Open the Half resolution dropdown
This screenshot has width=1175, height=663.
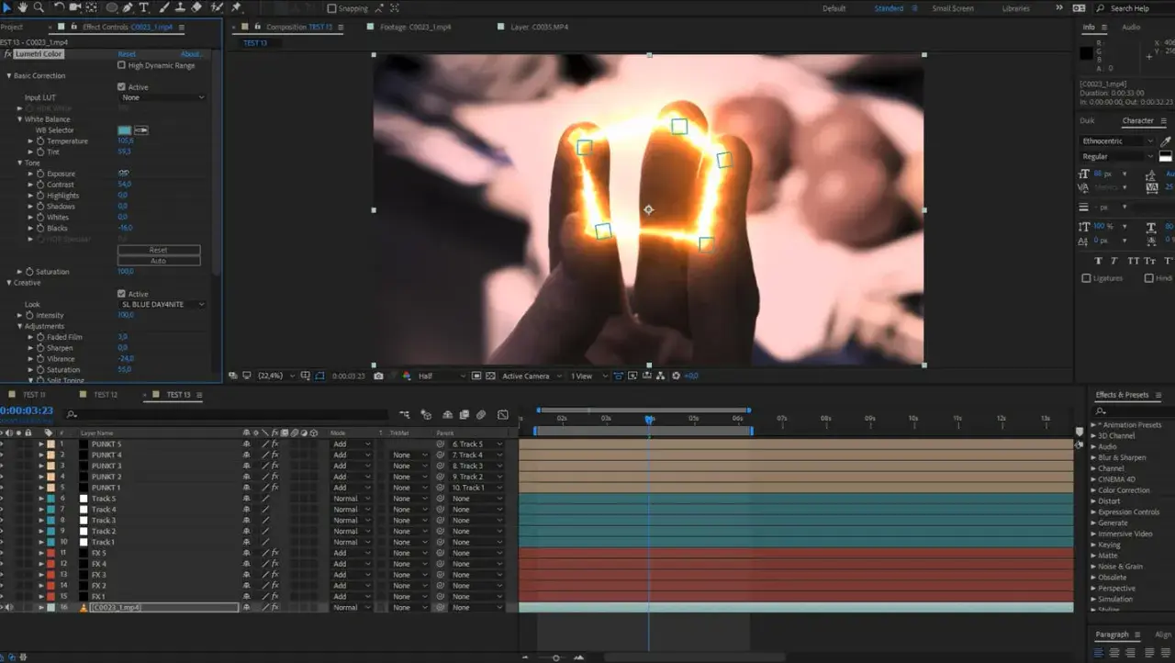(x=441, y=376)
